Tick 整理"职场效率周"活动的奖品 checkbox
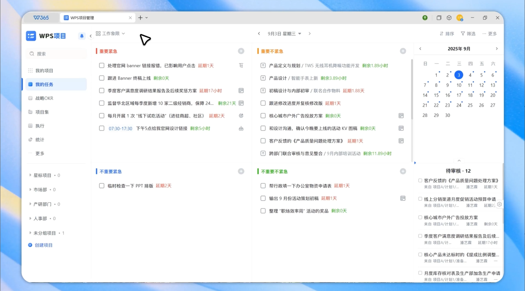Image resolution: width=525 pixels, height=291 pixels. pos(263,211)
